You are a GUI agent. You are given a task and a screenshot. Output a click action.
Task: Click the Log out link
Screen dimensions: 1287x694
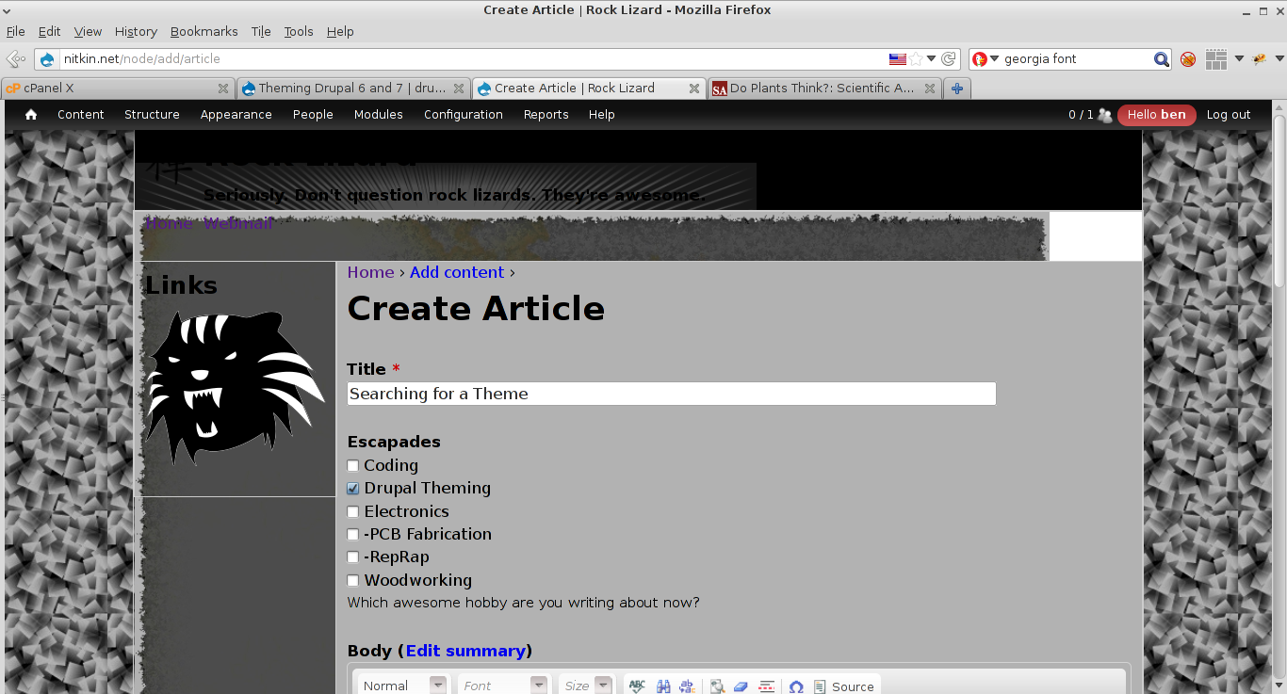1229,115
